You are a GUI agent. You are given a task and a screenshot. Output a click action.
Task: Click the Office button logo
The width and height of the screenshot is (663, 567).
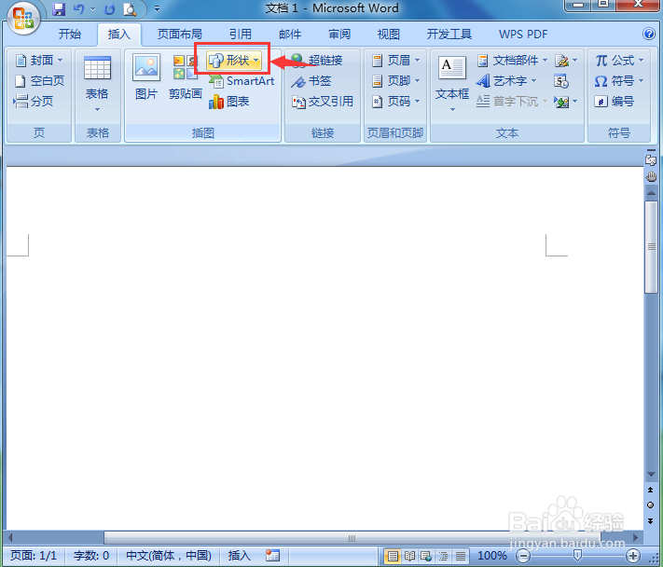click(x=23, y=19)
